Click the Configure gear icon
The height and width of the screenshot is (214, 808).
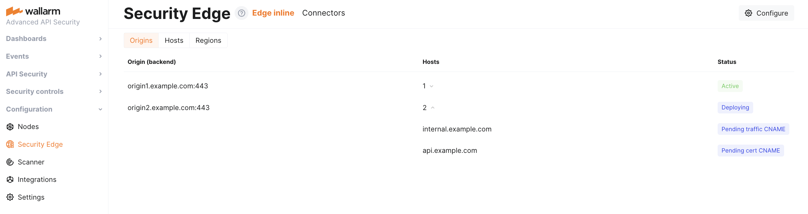tap(748, 13)
